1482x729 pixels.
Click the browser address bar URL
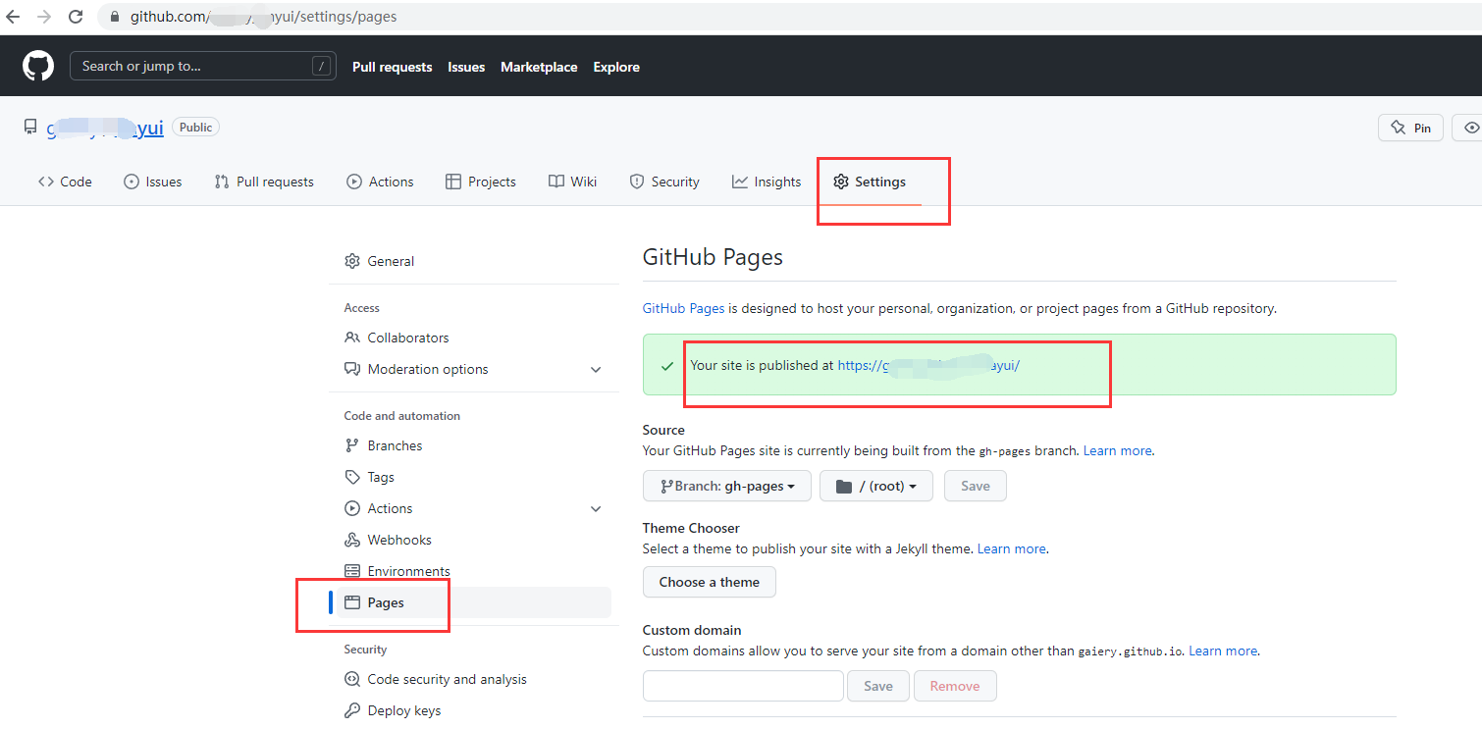coord(264,17)
